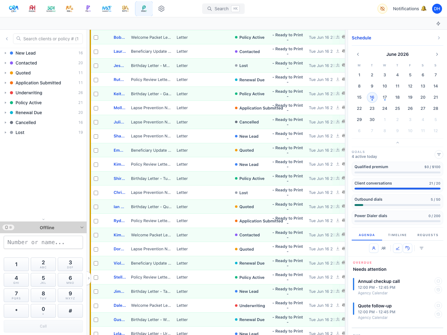Check the Moll... Lapse Prevention checkbox
The image size is (447, 335).
[x=96, y=108]
